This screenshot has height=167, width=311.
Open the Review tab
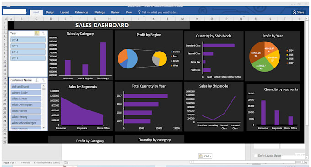[115, 12]
